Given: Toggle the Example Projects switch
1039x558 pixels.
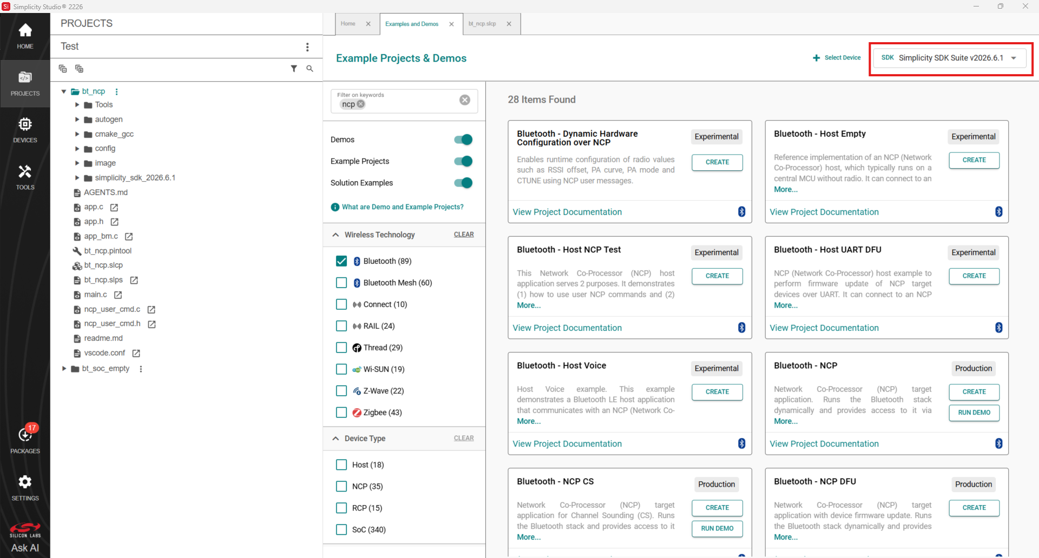Looking at the screenshot, I should (463, 161).
